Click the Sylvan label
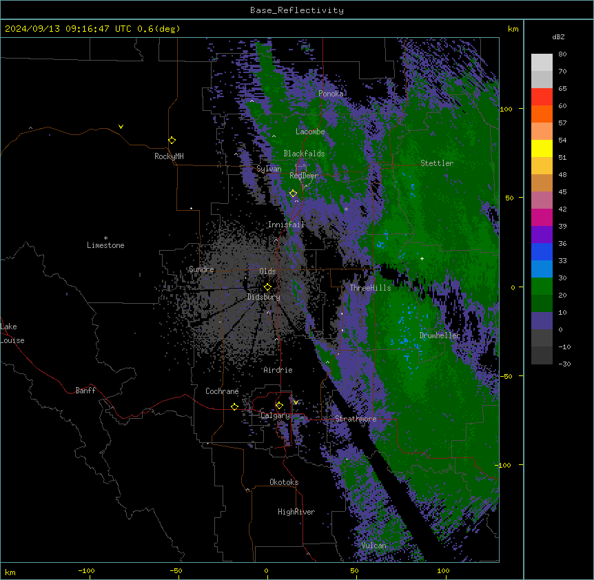This screenshot has height=580, width=594. 269,169
